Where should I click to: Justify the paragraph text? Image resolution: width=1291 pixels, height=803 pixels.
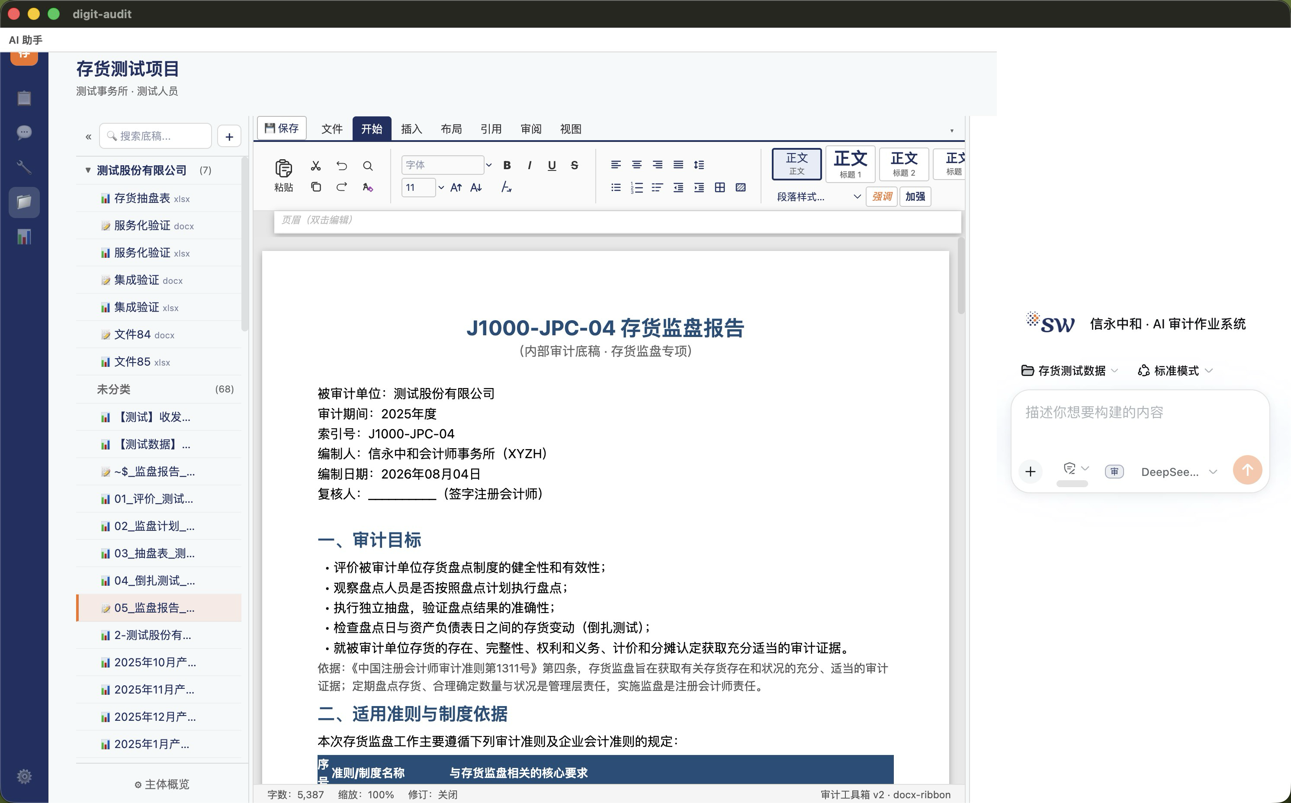pyautogui.click(x=678, y=165)
